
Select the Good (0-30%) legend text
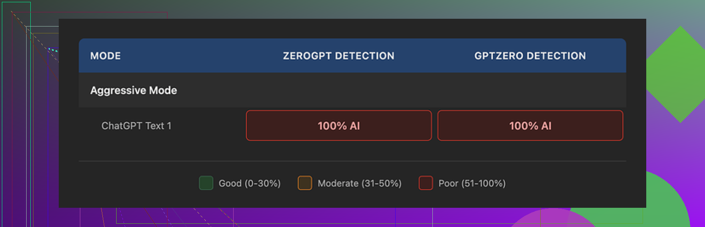tap(250, 184)
